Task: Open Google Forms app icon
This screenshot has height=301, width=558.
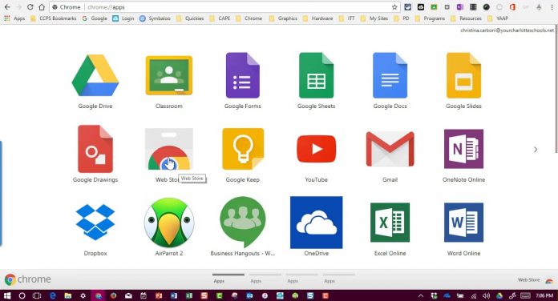Action: point(242,75)
